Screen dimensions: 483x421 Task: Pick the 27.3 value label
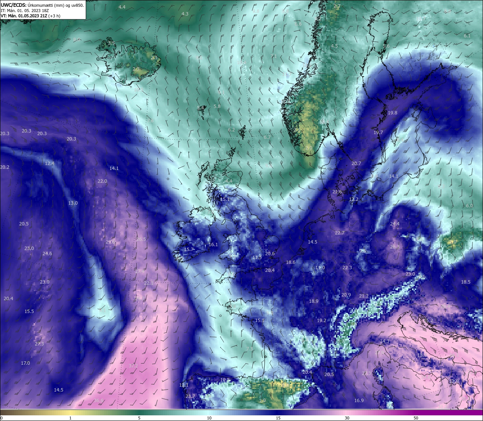click(39, 344)
